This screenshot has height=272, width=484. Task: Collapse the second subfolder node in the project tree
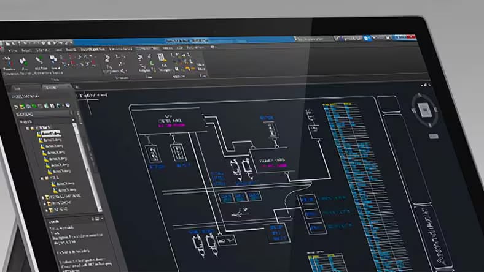pyautogui.click(x=42, y=178)
